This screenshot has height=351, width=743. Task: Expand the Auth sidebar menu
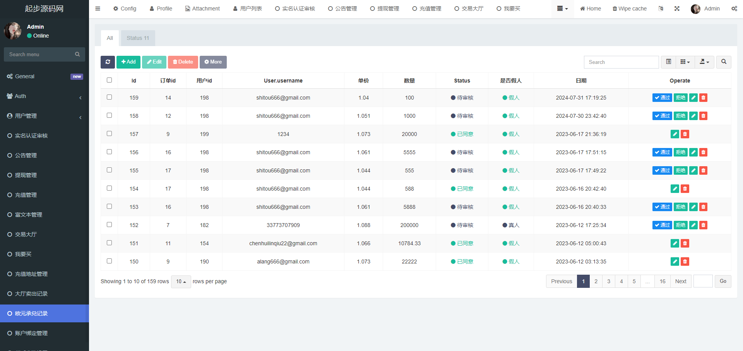tap(45, 96)
